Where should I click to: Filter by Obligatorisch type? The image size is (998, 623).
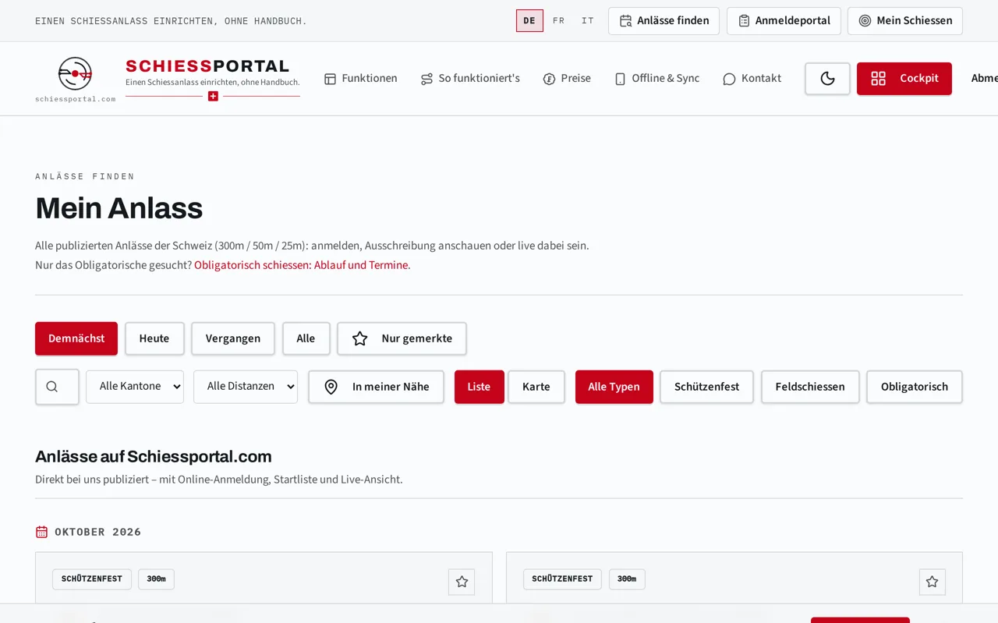(915, 387)
